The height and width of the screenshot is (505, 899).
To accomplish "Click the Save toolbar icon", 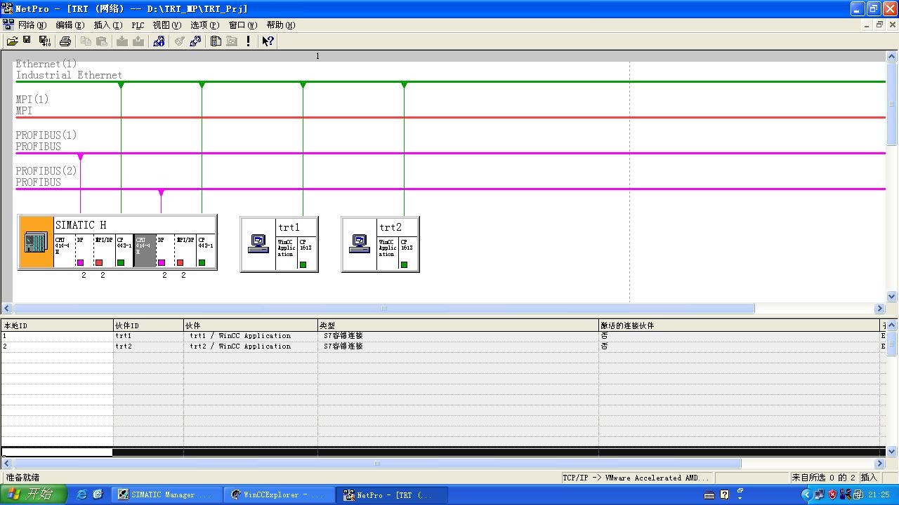I will click(x=27, y=41).
